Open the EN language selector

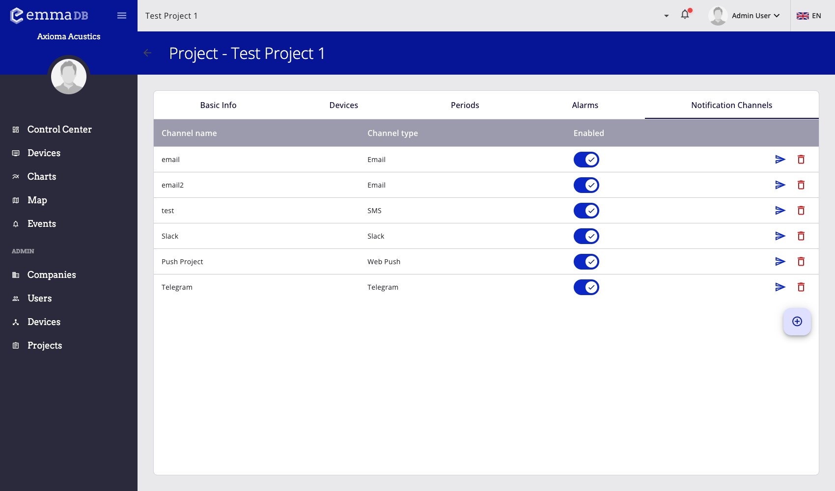tap(809, 15)
